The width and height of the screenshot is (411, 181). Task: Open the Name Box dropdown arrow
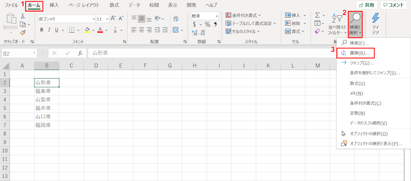point(34,53)
